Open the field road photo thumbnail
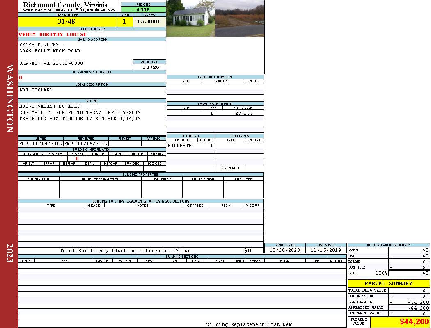 point(240,19)
